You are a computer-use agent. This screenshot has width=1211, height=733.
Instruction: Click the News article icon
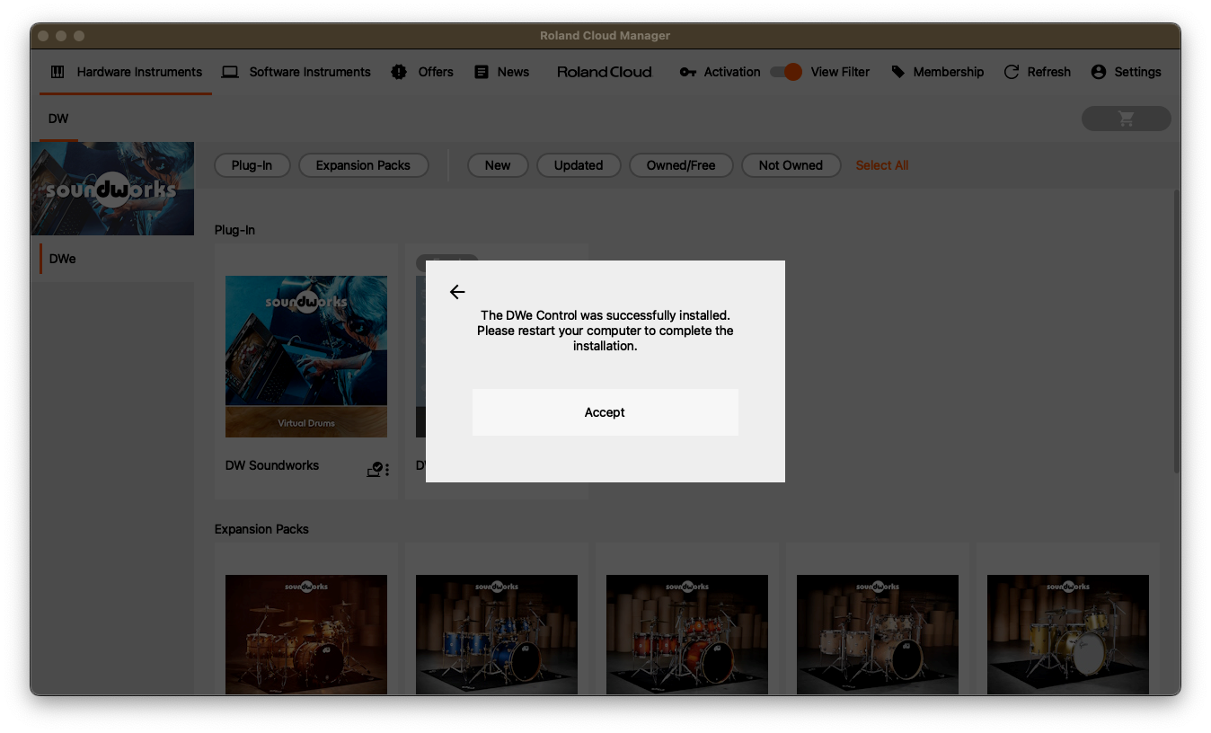(x=482, y=72)
